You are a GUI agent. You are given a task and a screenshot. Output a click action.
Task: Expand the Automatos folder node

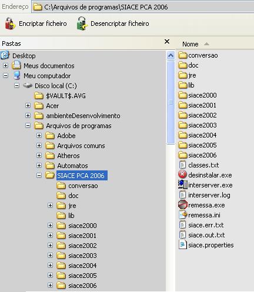(x=39, y=165)
